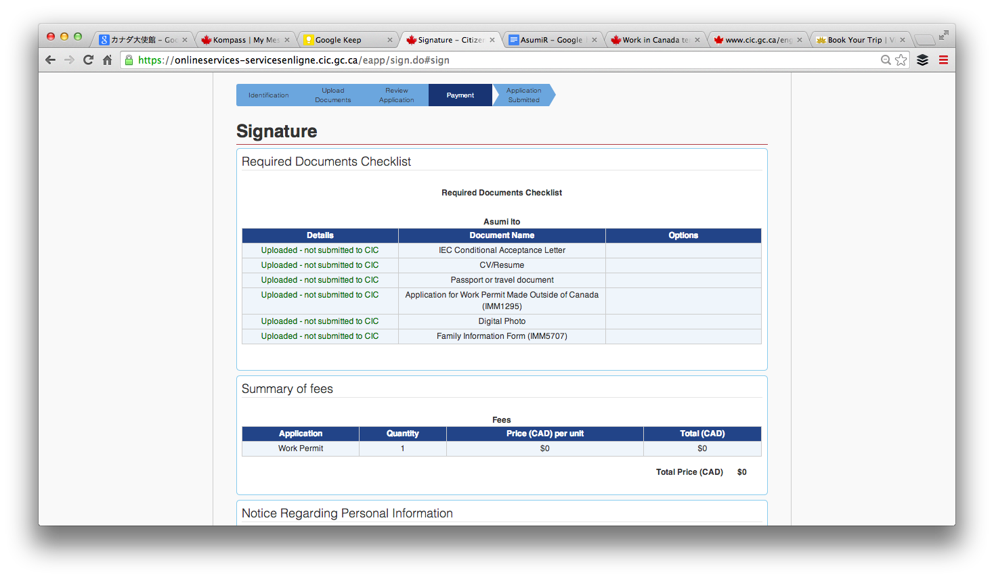Go to the Identification step
This screenshot has width=994, height=579.
coord(268,95)
